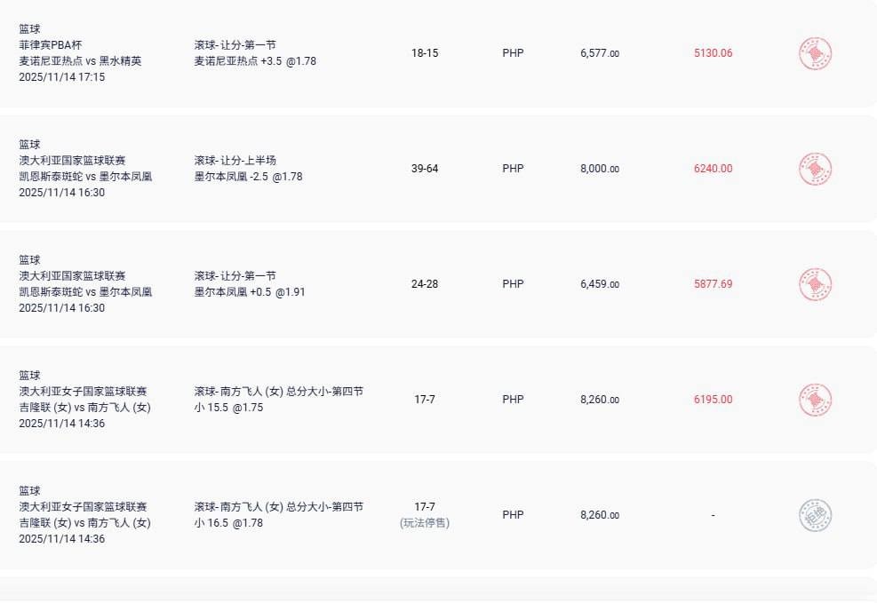Select the score 18-15

(x=425, y=53)
